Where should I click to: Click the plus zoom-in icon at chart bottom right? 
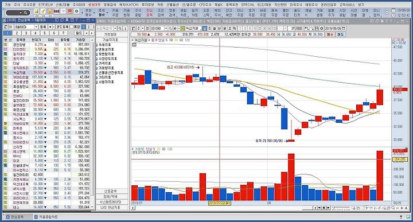click(402, 208)
